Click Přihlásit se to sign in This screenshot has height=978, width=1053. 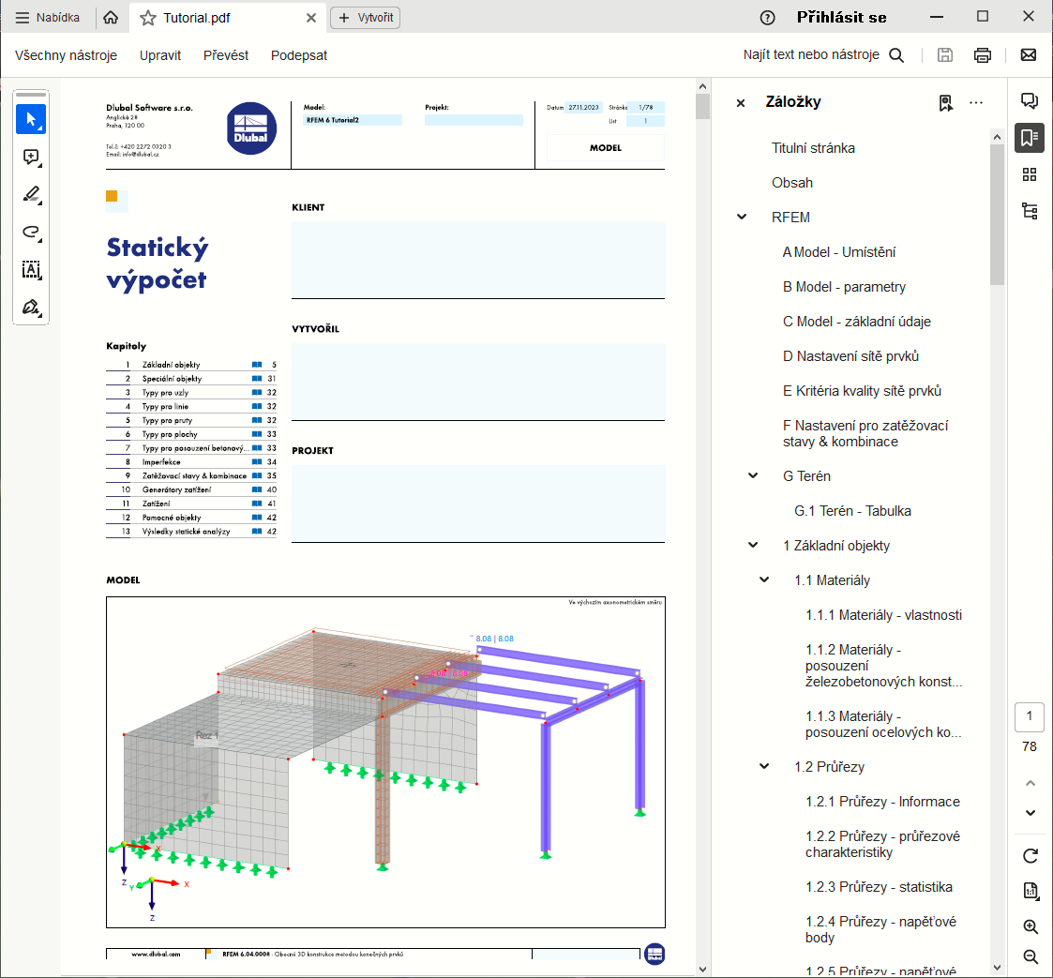(x=841, y=18)
